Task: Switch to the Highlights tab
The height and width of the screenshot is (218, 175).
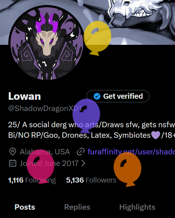Action: coord(137,207)
